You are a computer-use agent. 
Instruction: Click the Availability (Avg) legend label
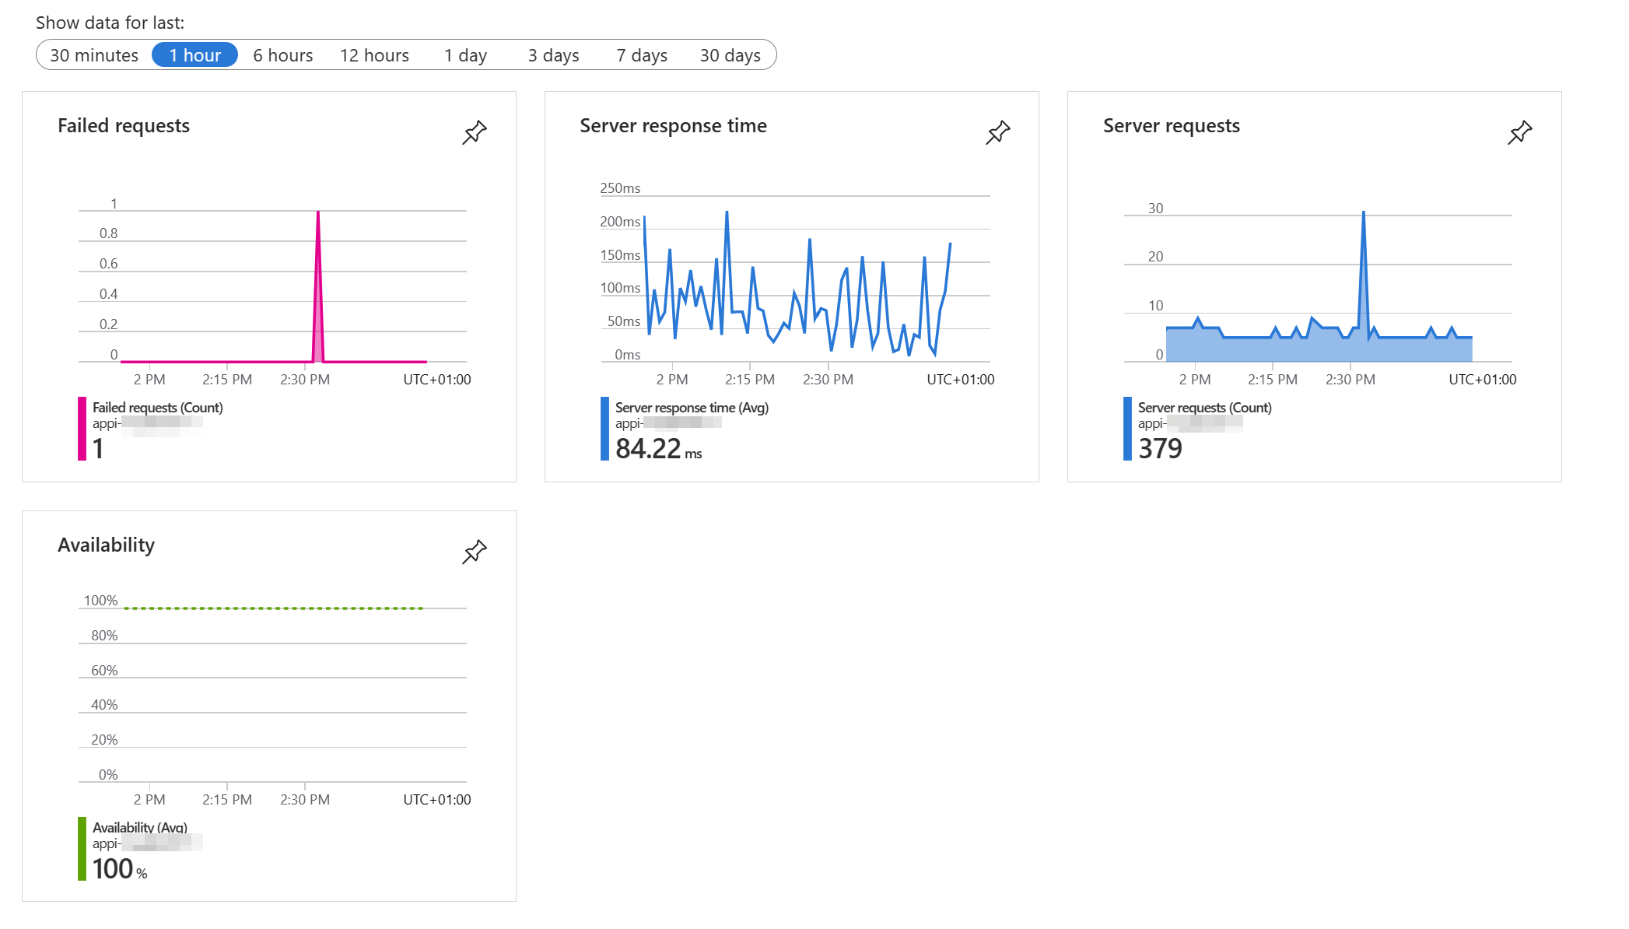pos(140,827)
